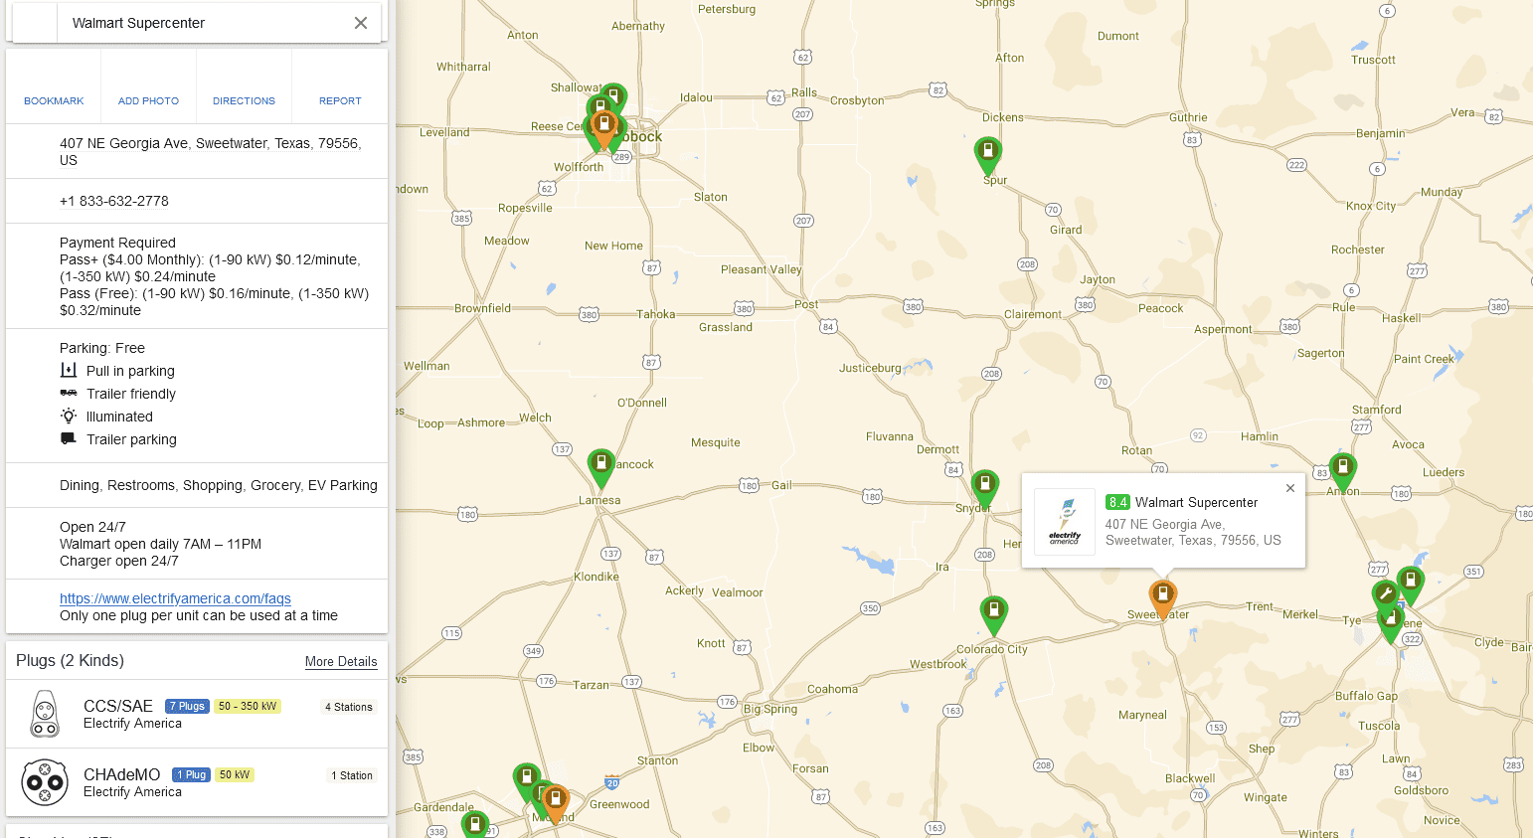Report an issue with this location
This screenshot has width=1533, height=838.
340,86
